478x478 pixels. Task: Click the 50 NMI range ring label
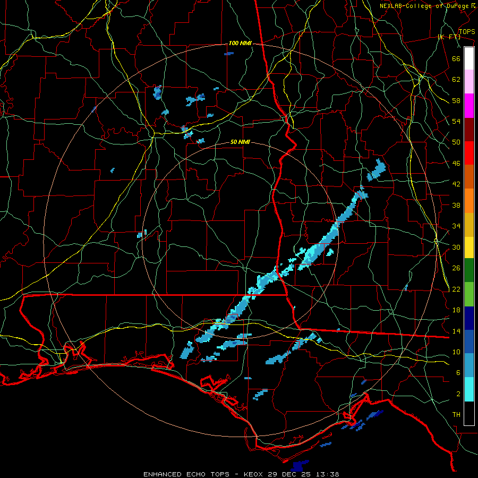240,142
